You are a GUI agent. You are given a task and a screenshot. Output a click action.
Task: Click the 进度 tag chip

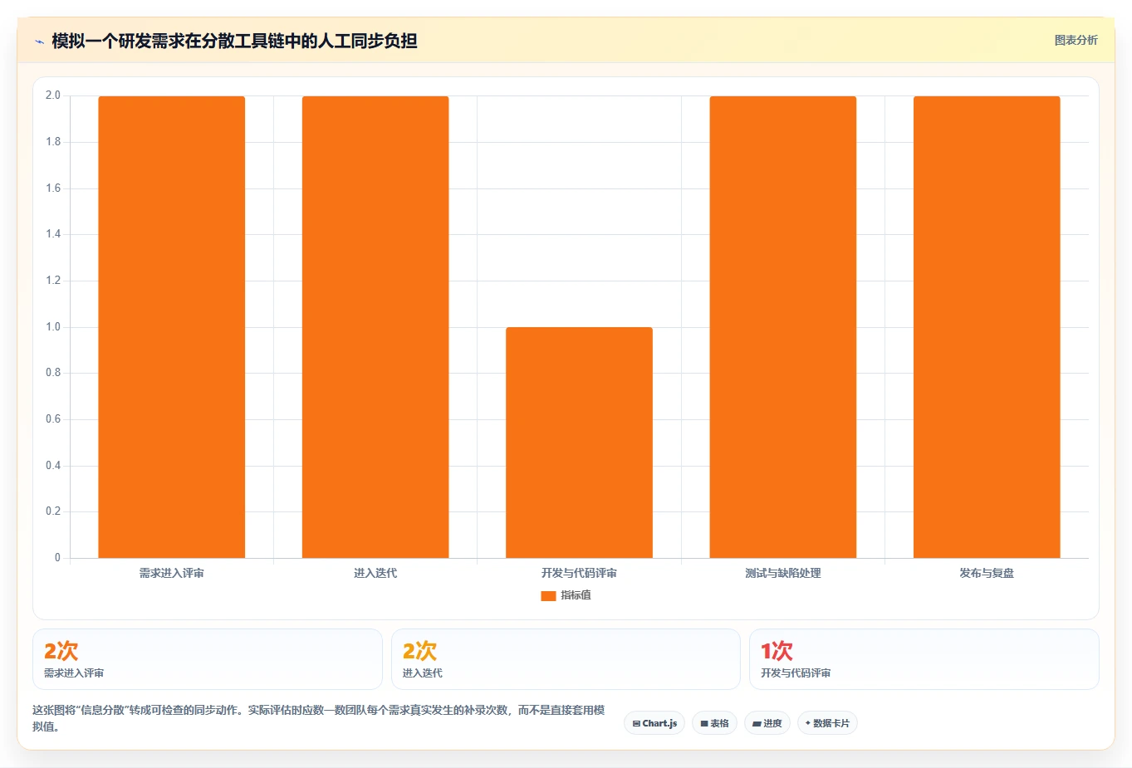coord(767,723)
